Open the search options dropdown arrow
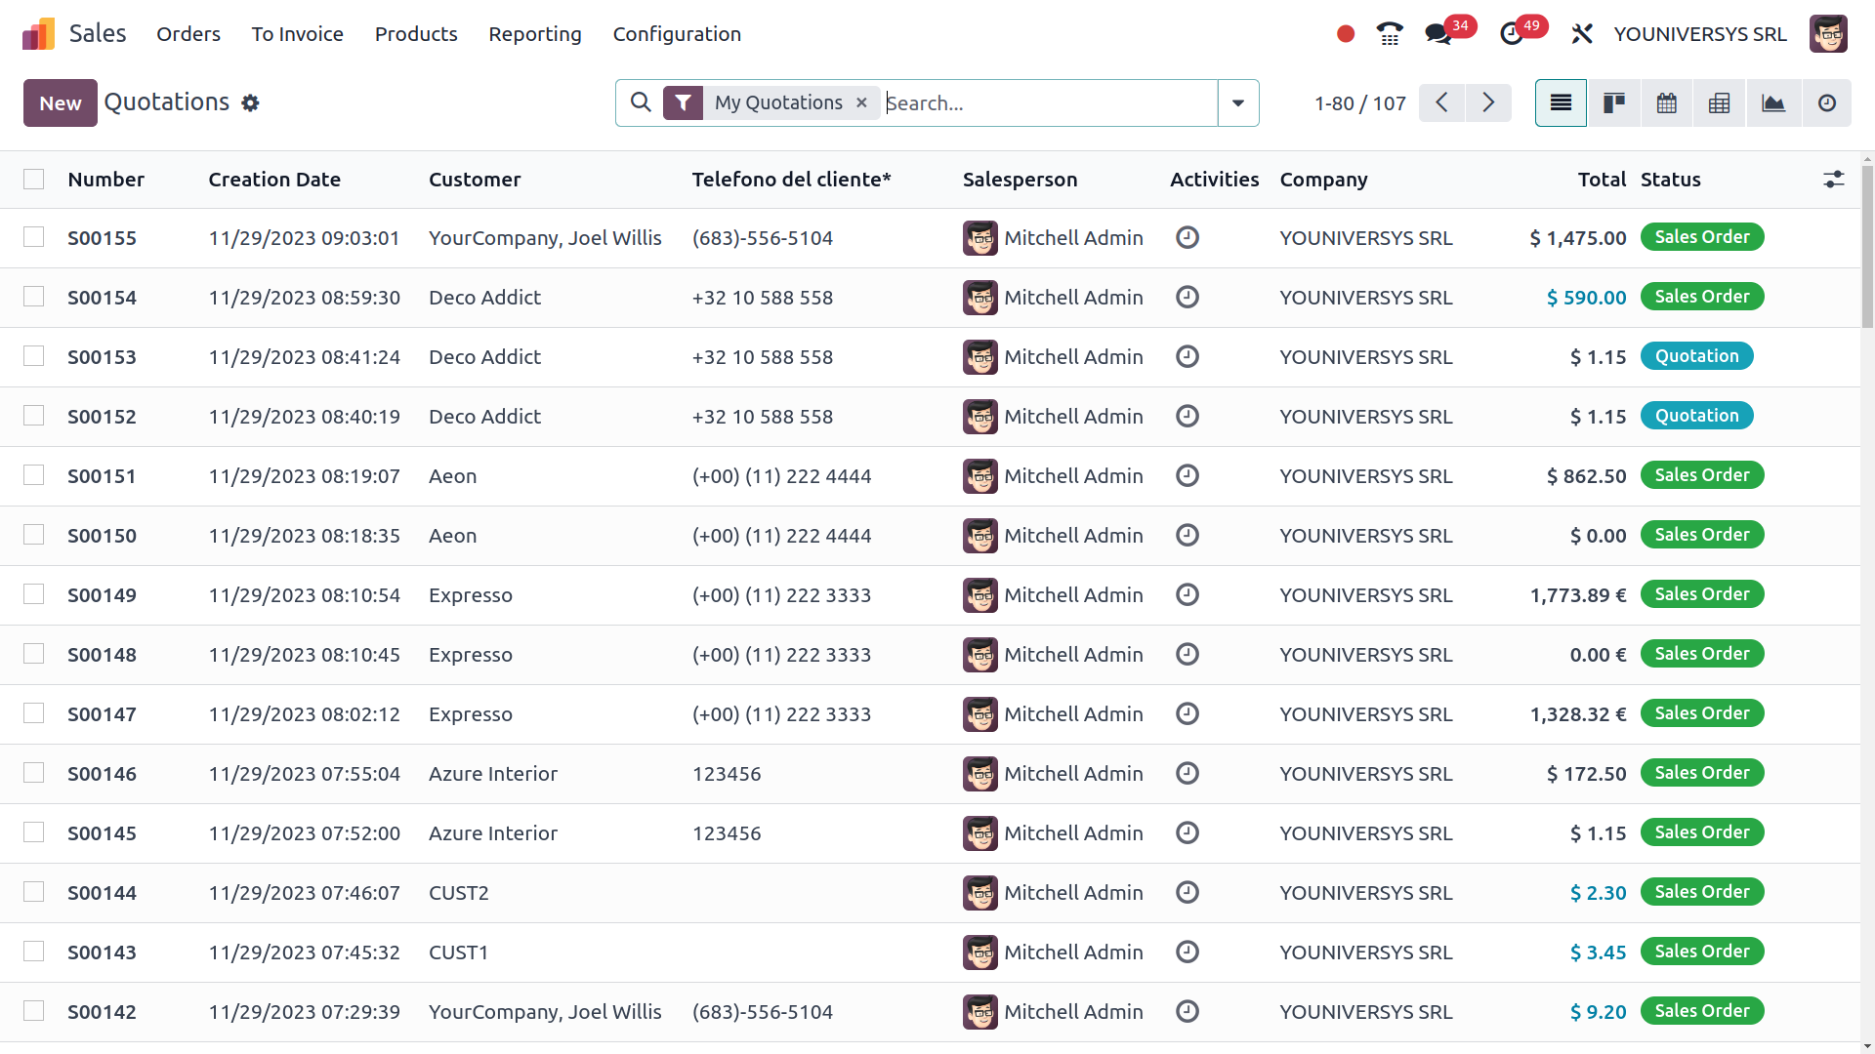 1238,102
